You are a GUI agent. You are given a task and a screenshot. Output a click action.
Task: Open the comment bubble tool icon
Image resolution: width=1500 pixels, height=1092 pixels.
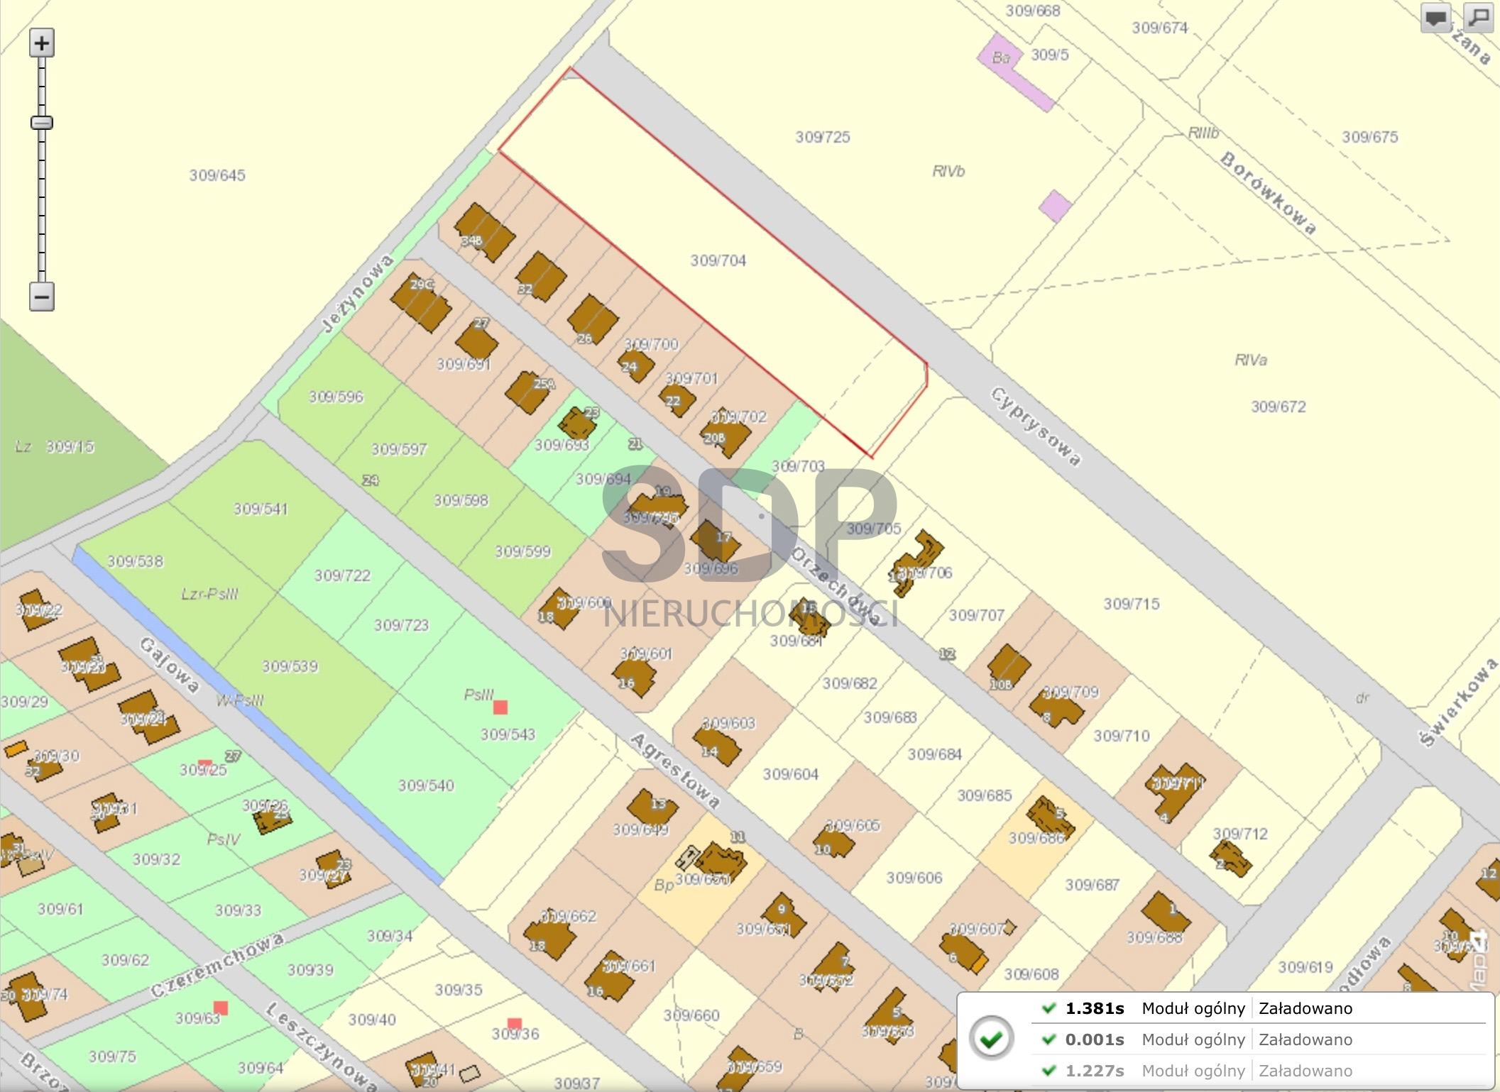click(1435, 18)
